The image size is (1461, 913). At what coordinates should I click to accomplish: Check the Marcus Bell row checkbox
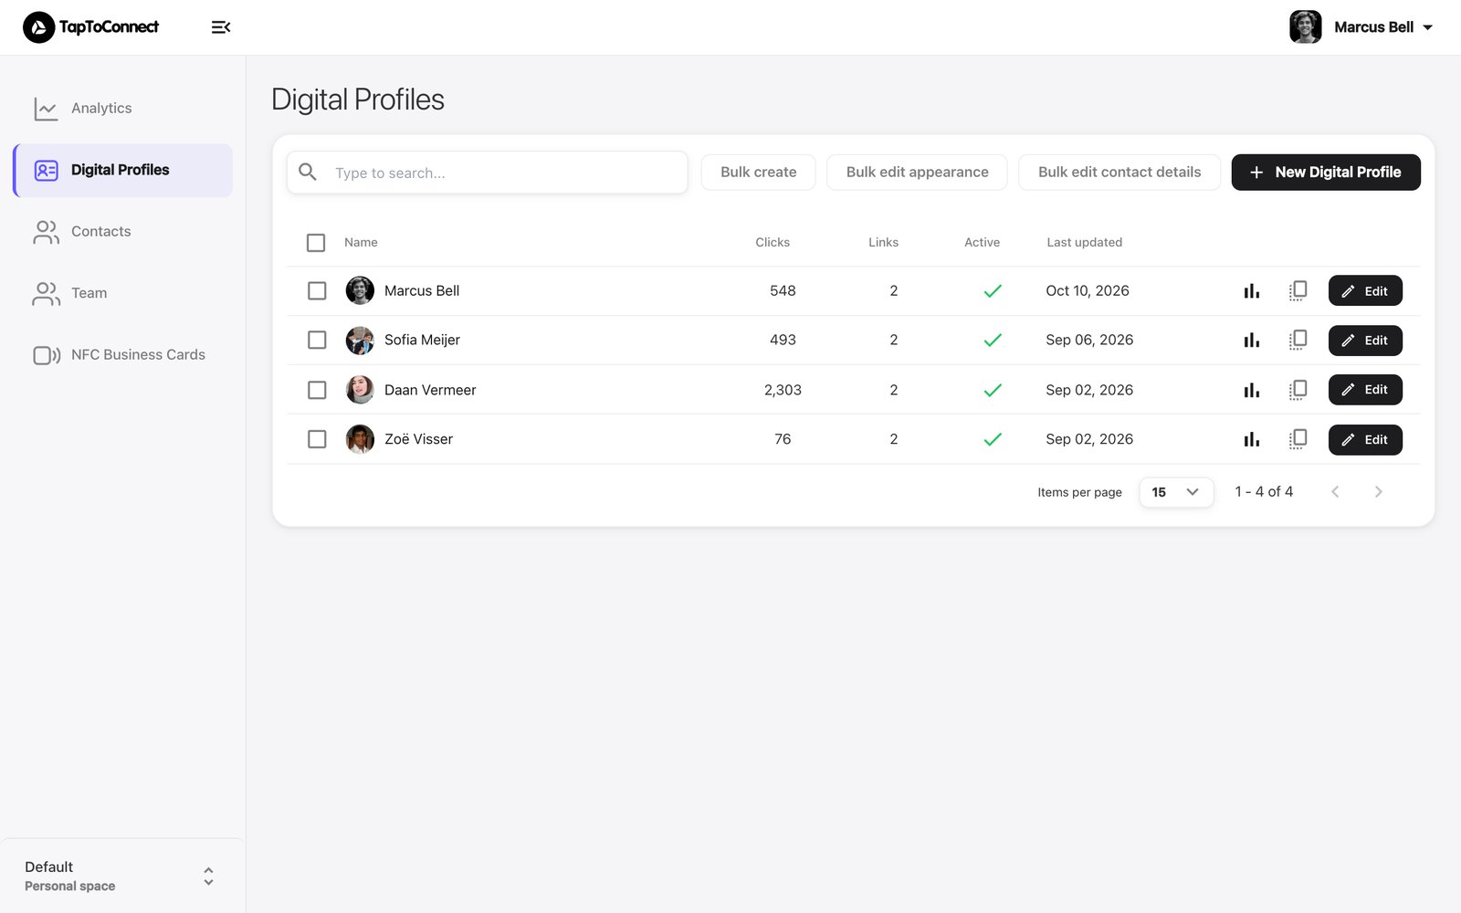pos(317,290)
